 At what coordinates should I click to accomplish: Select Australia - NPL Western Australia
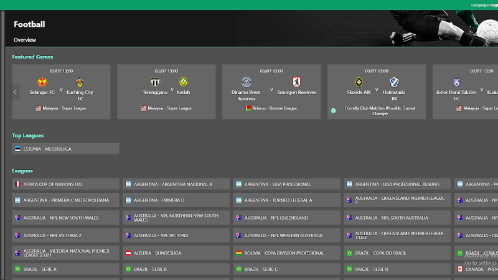click(286, 235)
